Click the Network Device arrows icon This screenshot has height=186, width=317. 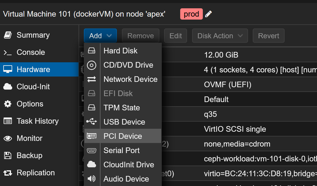click(x=92, y=79)
